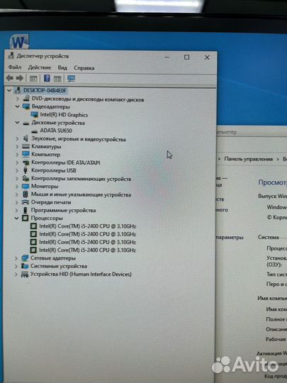Image resolution: width=287 pixels, height=383 pixels.
Task: Click the USB plug icon
Action: 26,170
